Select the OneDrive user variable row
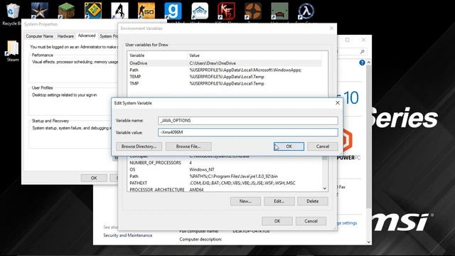Viewport: 455px width, 256px height. coord(225,63)
